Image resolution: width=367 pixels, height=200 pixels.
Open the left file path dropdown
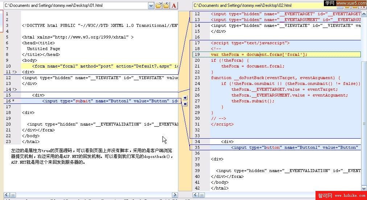(151, 5)
